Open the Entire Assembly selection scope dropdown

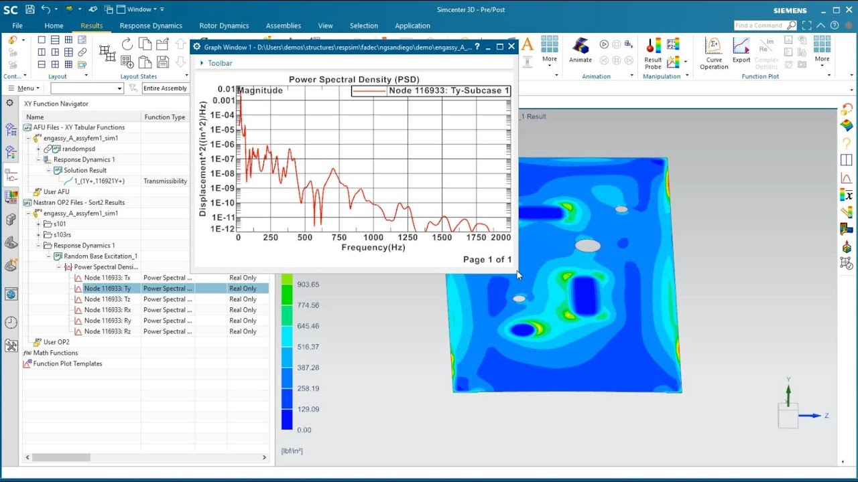pos(167,88)
